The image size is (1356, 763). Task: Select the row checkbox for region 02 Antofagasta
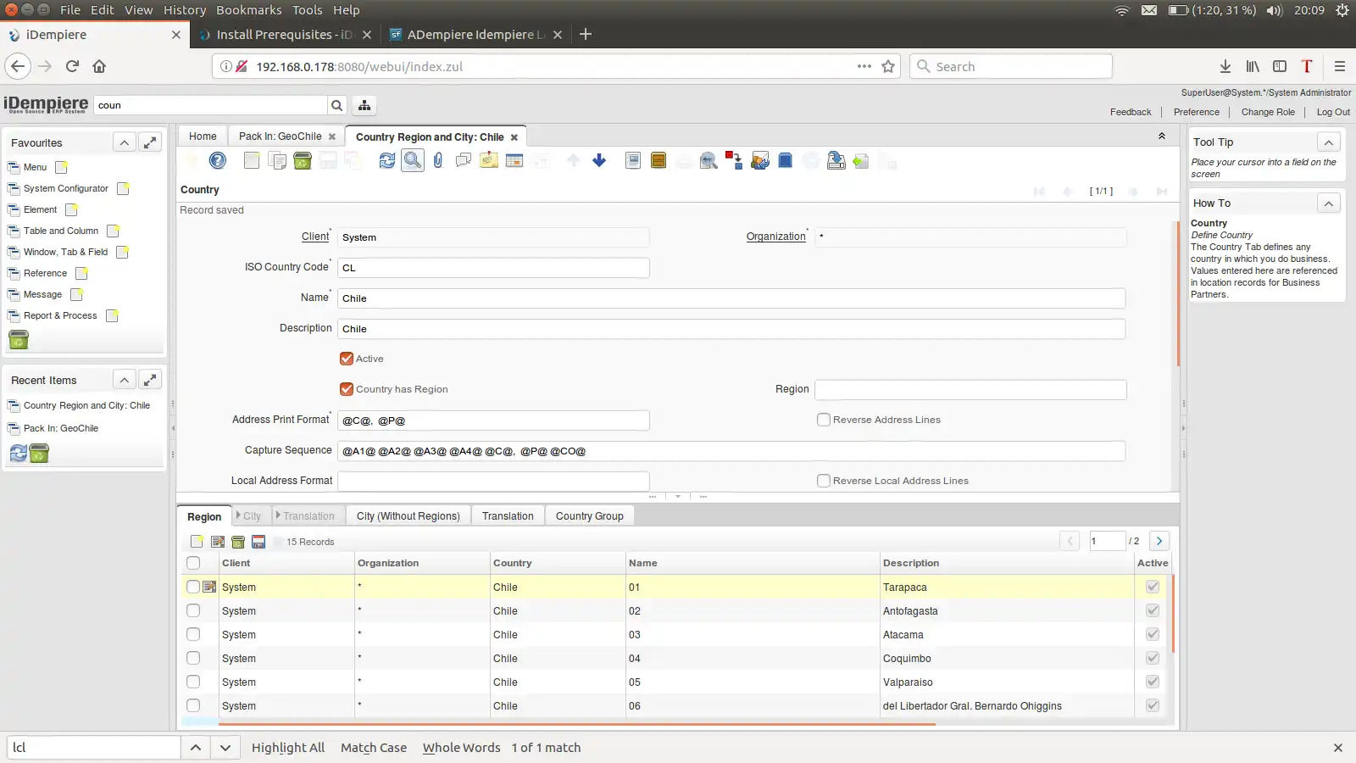click(193, 610)
